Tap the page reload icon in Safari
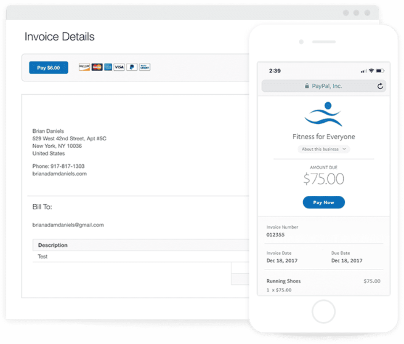 [x=380, y=86]
